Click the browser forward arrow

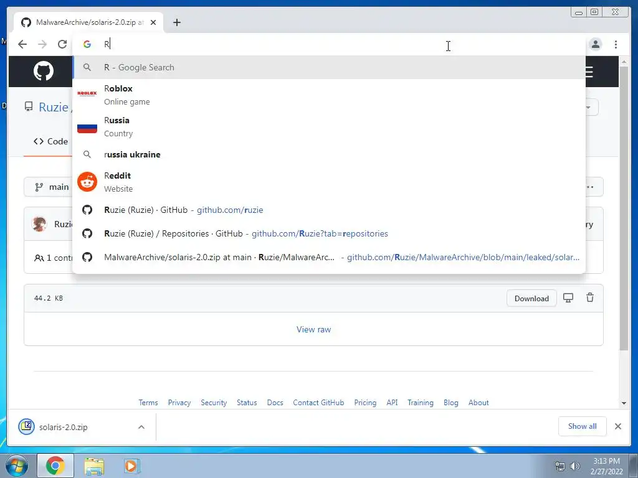42,44
